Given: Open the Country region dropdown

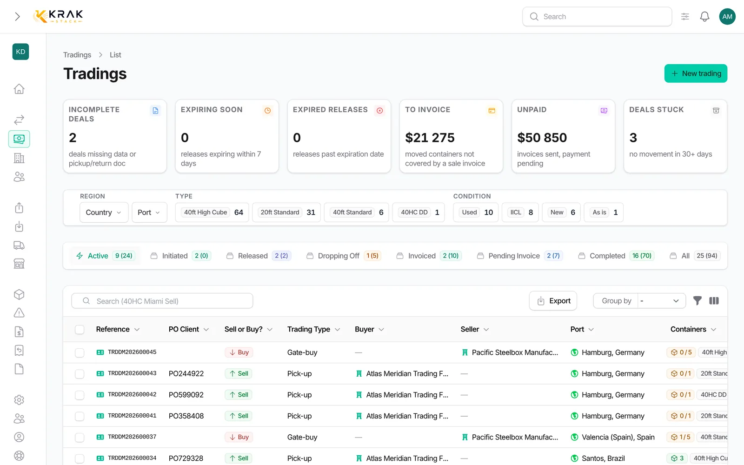Looking at the screenshot, I should coord(104,213).
